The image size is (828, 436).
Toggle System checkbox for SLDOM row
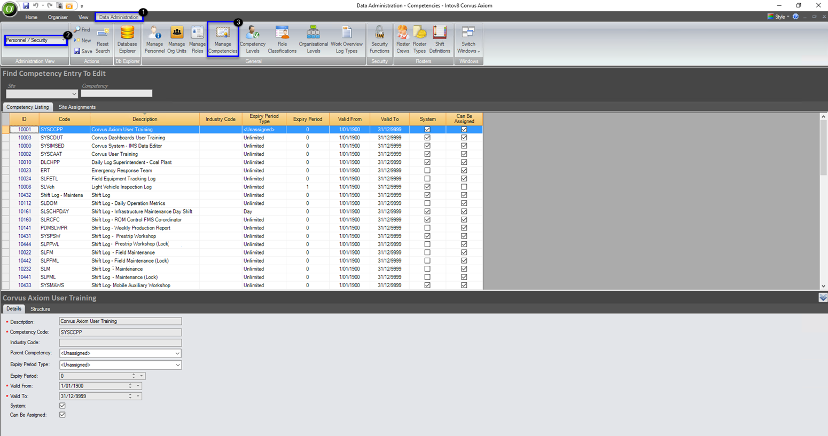coord(427,203)
